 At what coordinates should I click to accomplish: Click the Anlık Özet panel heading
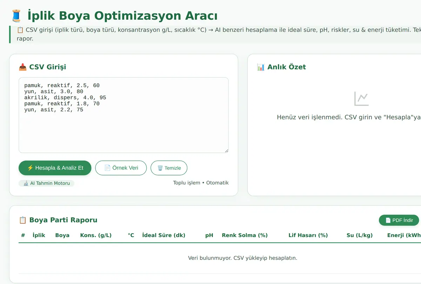coord(286,67)
